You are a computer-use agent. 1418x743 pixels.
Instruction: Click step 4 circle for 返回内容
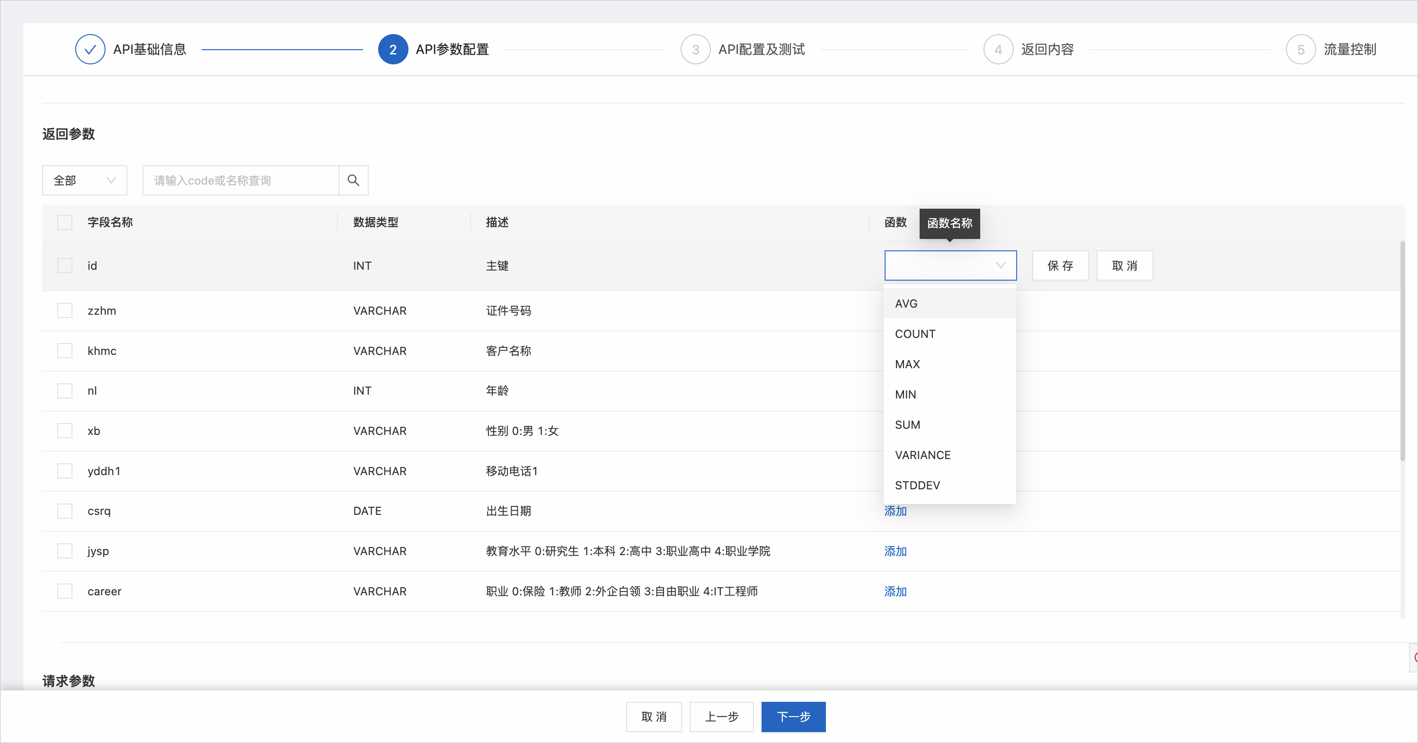pos(999,50)
